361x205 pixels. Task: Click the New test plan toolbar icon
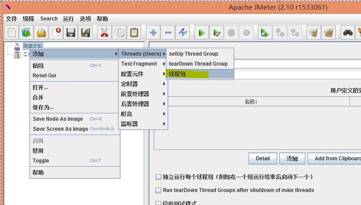(x=12, y=32)
